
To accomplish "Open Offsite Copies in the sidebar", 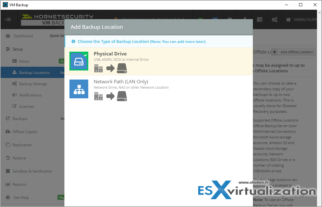I will coord(25,132).
